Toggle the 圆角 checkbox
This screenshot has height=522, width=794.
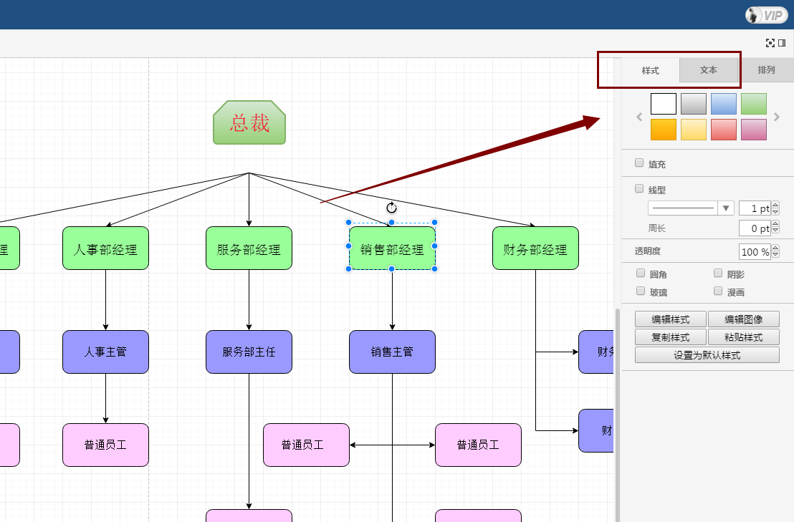pos(641,273)
